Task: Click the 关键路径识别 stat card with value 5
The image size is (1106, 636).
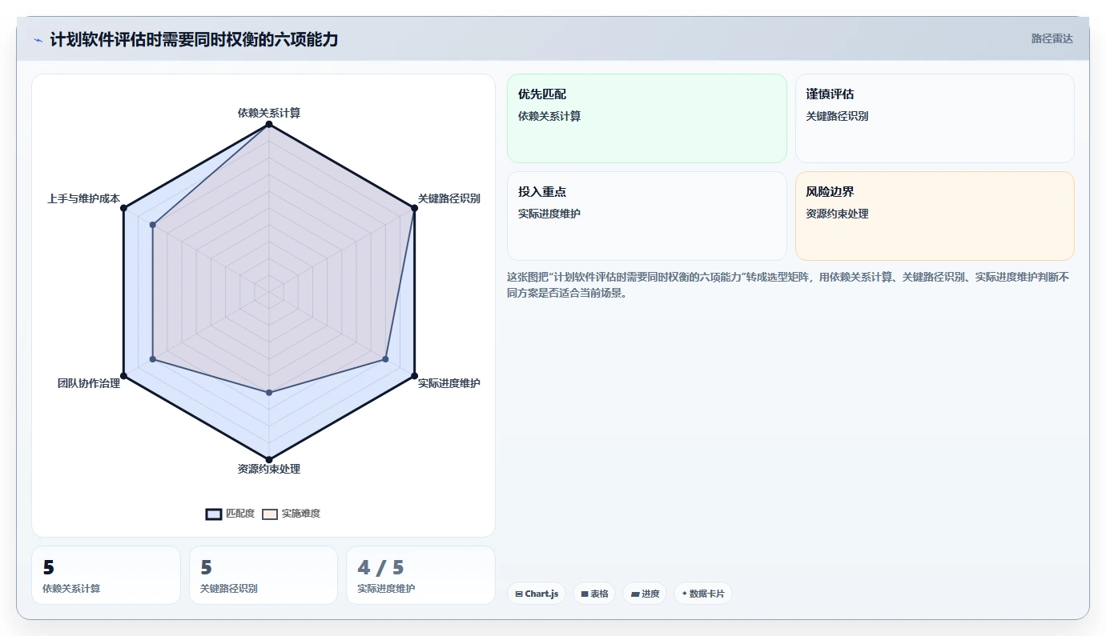Action: tap(263, 575)
